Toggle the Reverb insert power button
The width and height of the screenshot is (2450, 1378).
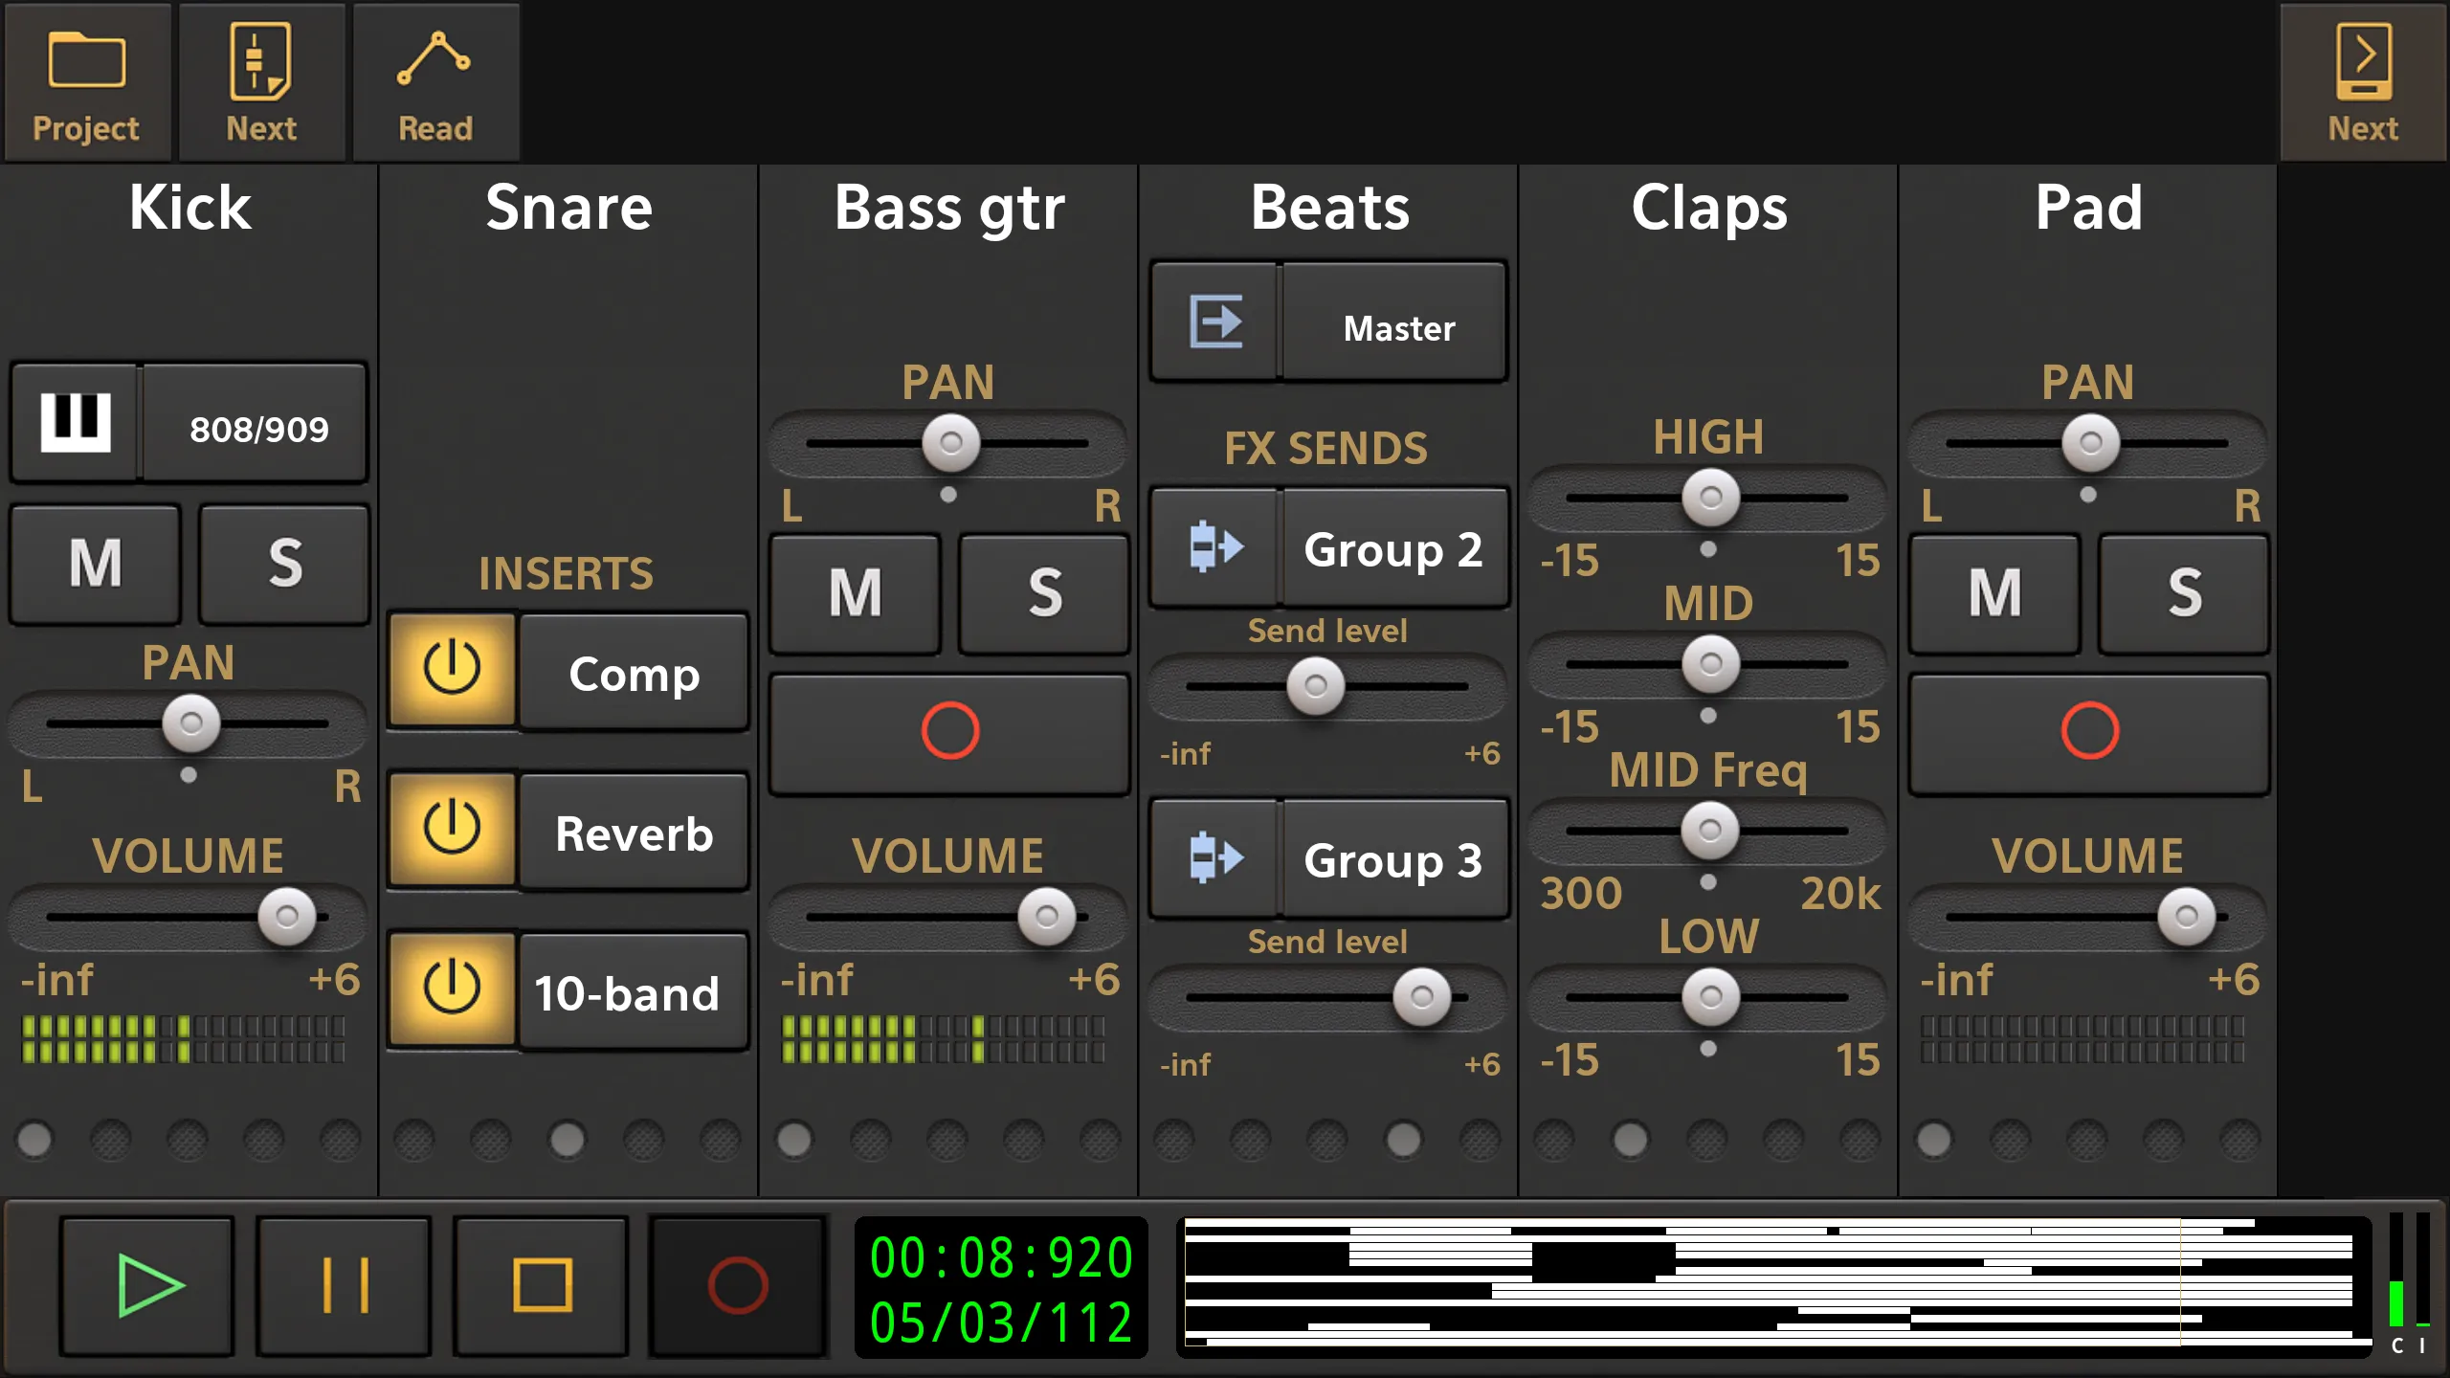click(x=452, y=830)
